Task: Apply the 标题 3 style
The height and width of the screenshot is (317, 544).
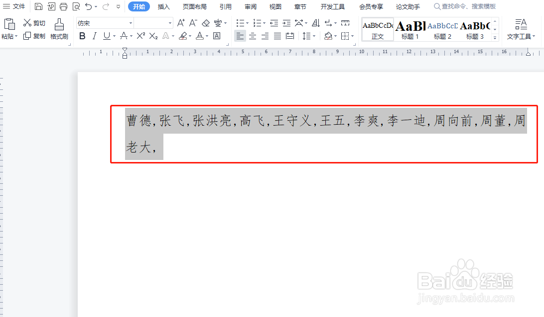Action: click(x=475, y=30)
